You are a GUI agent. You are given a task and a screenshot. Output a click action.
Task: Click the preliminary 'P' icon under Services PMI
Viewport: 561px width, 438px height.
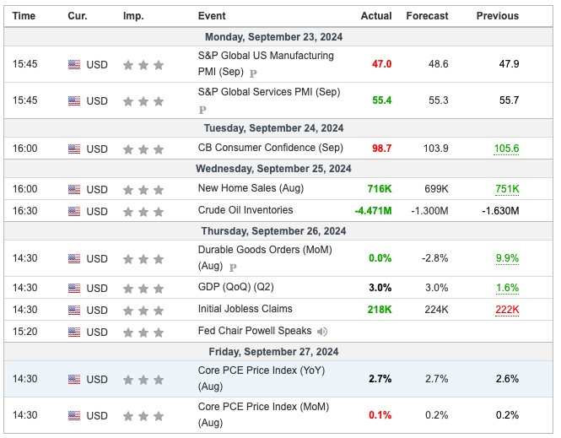tap(202, 110)
